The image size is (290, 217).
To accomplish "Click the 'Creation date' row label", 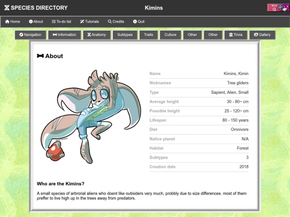I will click(163, 167).
